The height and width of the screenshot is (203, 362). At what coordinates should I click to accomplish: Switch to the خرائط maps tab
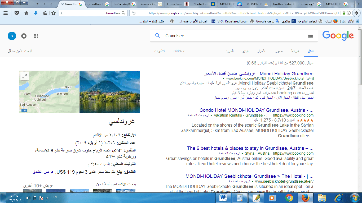(x=295, y=51)
